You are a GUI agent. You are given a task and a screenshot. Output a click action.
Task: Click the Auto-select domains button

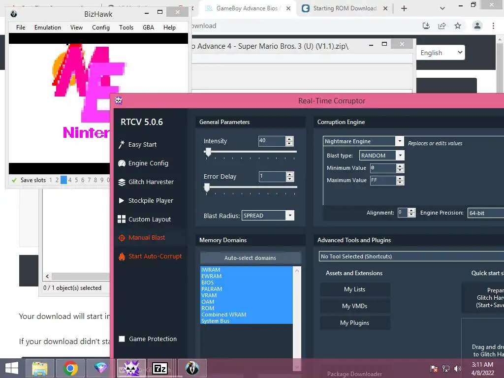(x=251, y=258)
